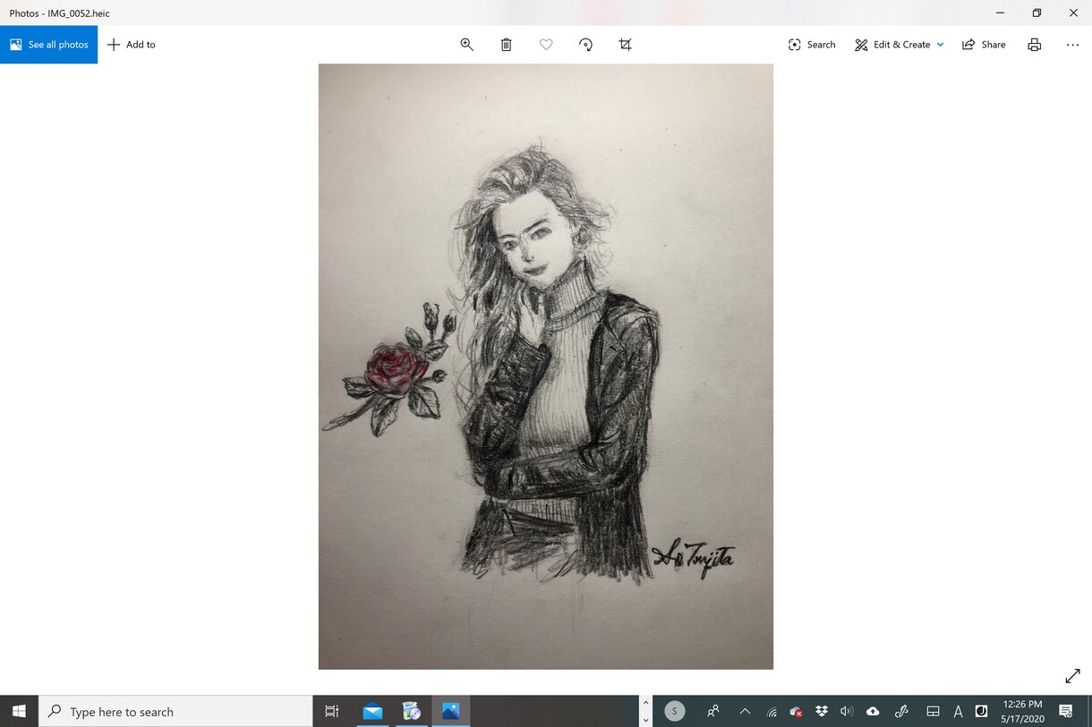This screenshot has height=727, width=1092.
Task: Open the clock showing 12:26 PM
Action: (1022, 712)
